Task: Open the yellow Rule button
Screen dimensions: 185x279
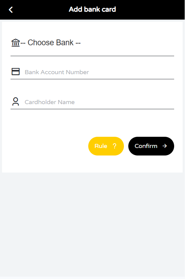Action: 106,146
